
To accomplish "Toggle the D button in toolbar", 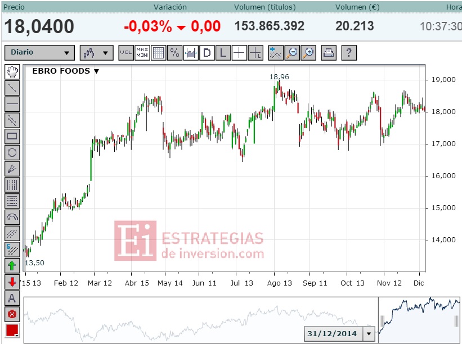I will click(207, 53).
